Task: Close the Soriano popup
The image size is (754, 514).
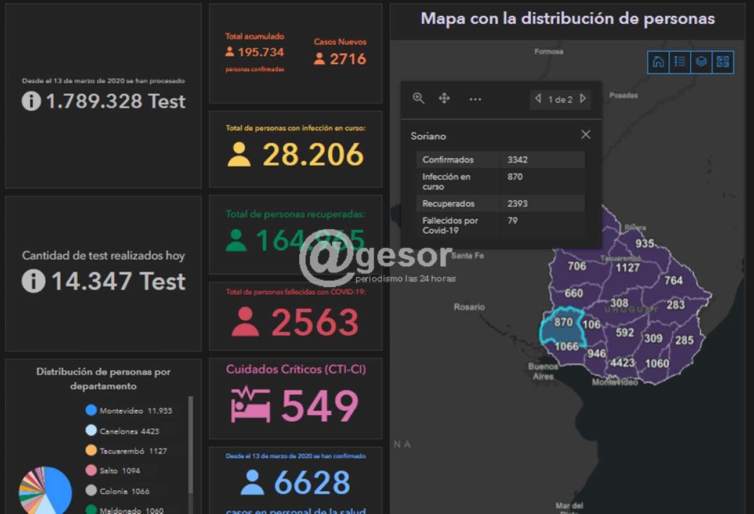Action: click(x=586, y=135)
